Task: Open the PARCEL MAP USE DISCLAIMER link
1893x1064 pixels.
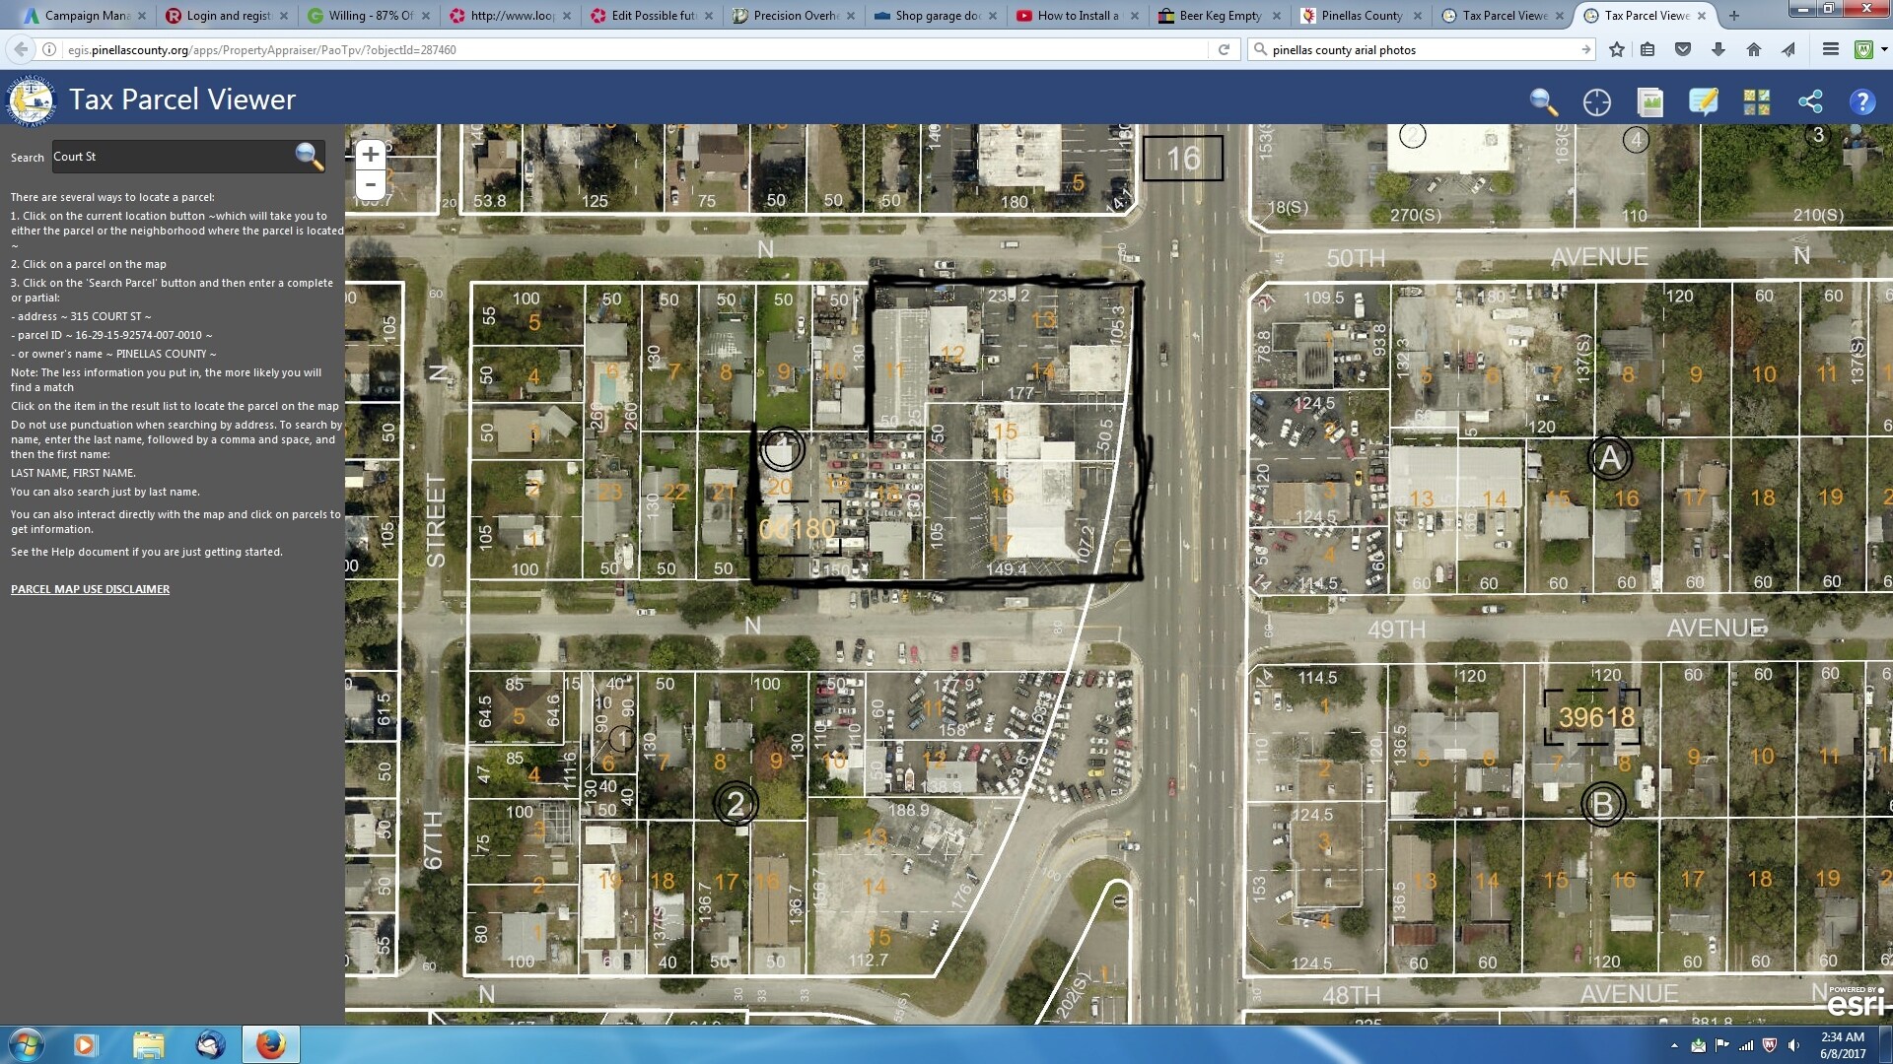Action: (89, 589)
